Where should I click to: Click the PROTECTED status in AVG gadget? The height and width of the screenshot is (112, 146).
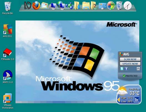130,76
